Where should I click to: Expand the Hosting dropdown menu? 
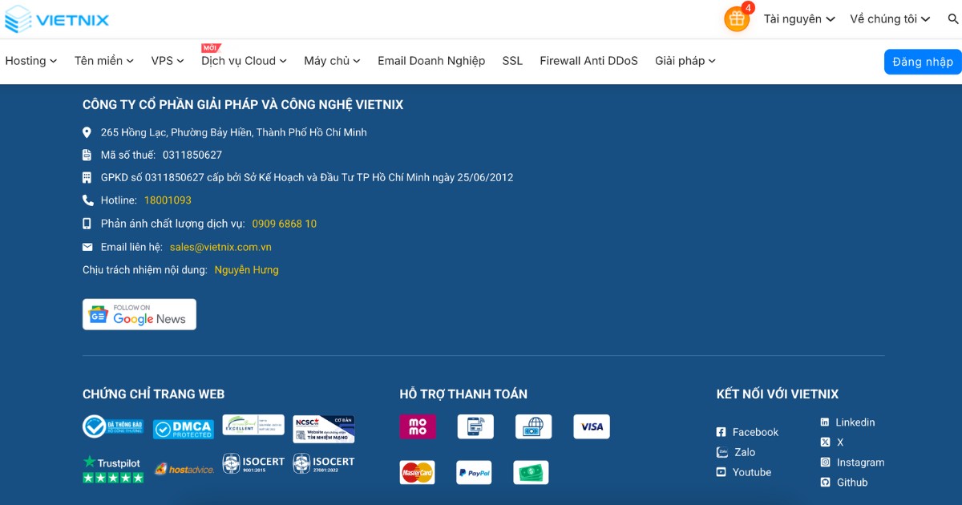click(x=30, y=61)
